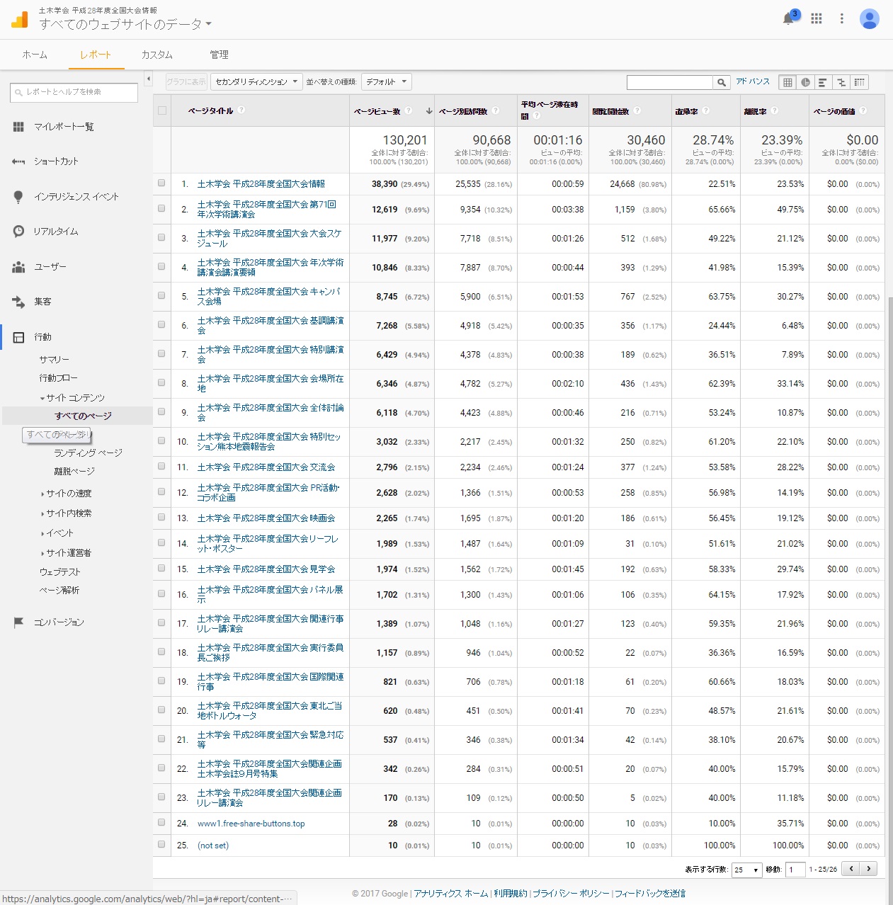Open マイレポート一覧 in sidebar

[x=64, y=127]
